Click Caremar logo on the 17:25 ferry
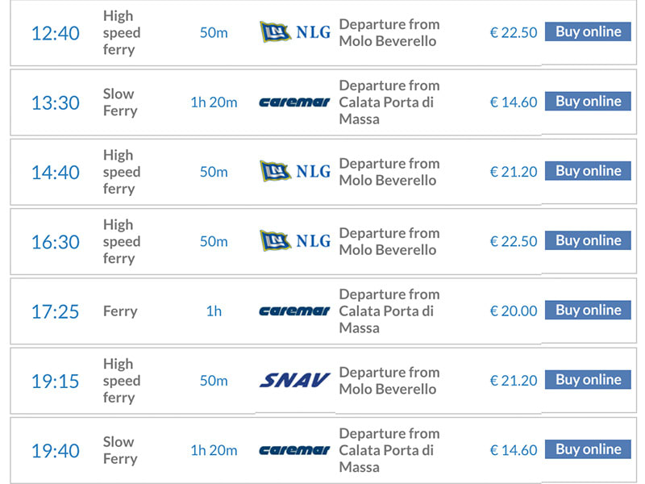Screen dimensions: 645x484 (x=294, y=311)
